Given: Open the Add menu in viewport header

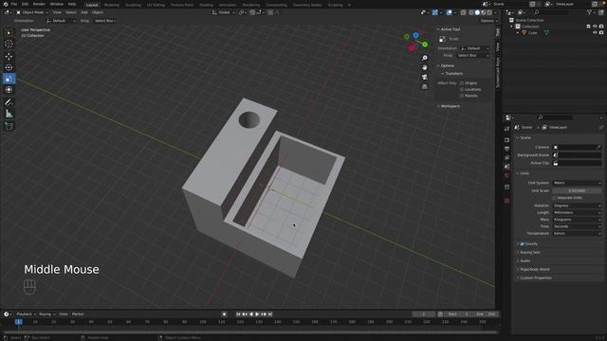Looking at the screenshot, I should pos(84,12).
